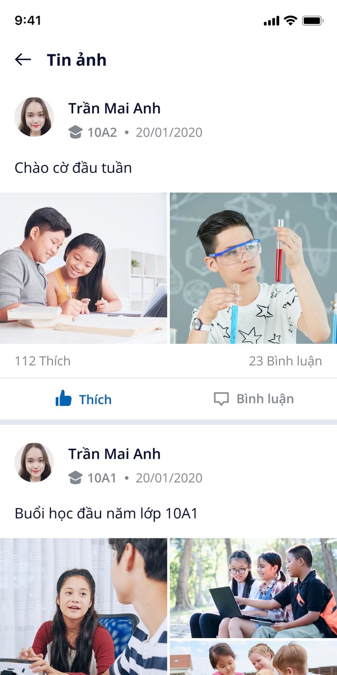Screen dimensions: 337x675
Task: Open the first post's Trần Mai Anh profile avatar
Action: pos(34,117)
